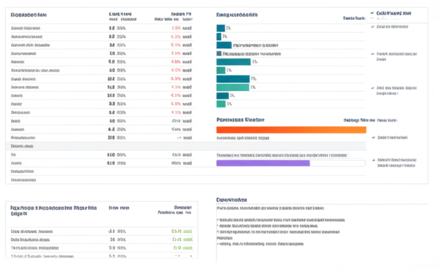Click the small grey-blue square in the bar chart

[x=219, y=54]
